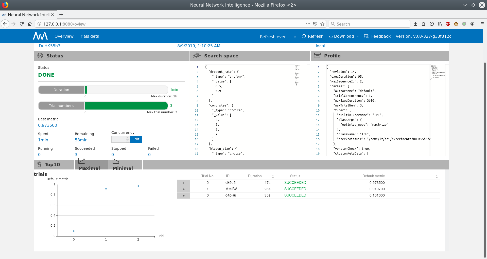Close the Neural Network Intelligence tab

pos(53,15)
